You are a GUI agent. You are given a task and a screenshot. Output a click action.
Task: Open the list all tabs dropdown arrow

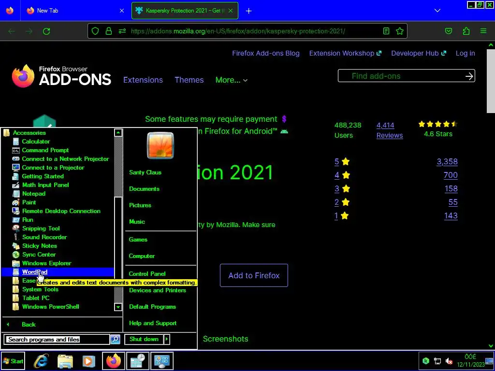click(x=437, y=11)
